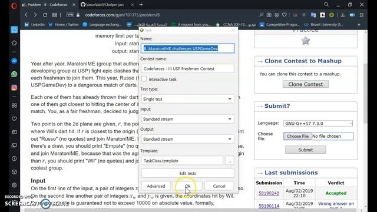
Task: Open the snapshot camera icon in address bar
Action: pyautogui.click(x=269, y=15)
